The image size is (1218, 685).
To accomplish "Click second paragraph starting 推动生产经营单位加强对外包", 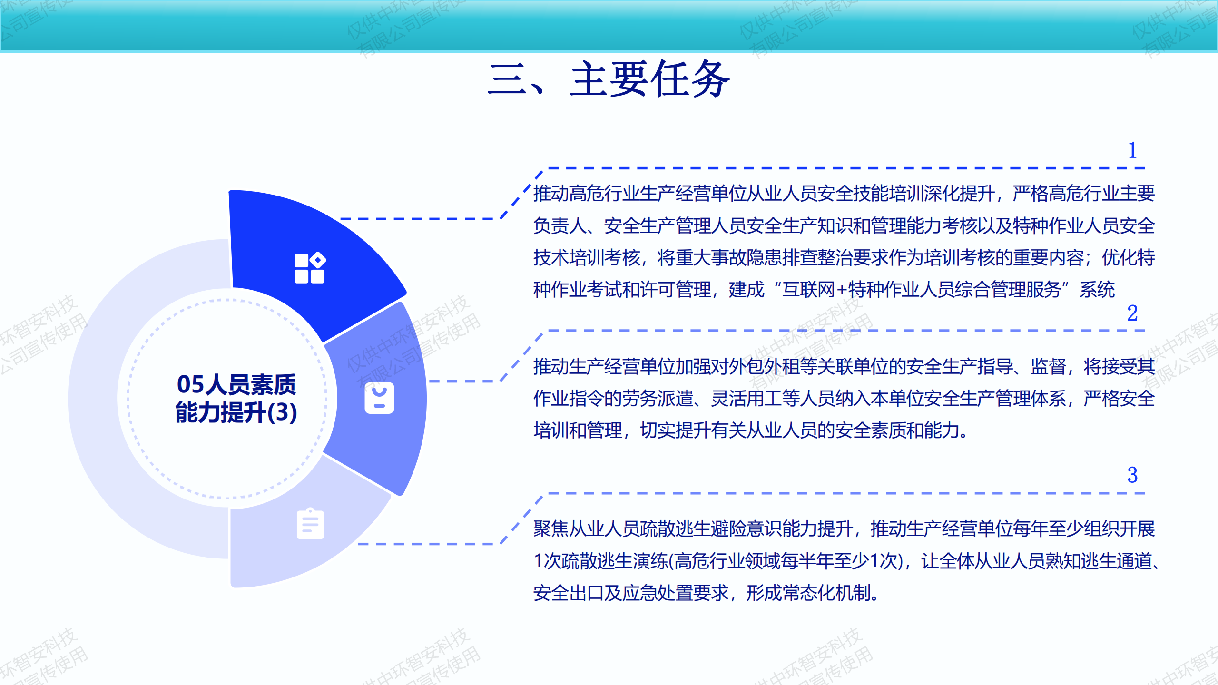I will [844, 398].
